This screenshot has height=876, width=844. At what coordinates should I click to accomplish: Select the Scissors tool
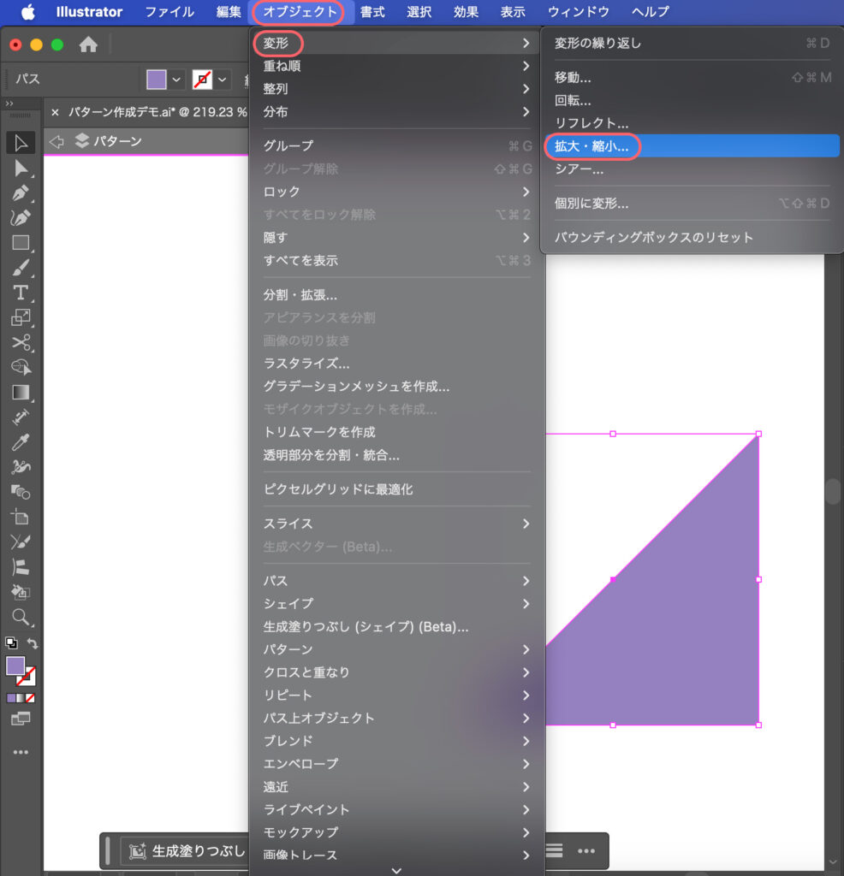pos(21,343)
